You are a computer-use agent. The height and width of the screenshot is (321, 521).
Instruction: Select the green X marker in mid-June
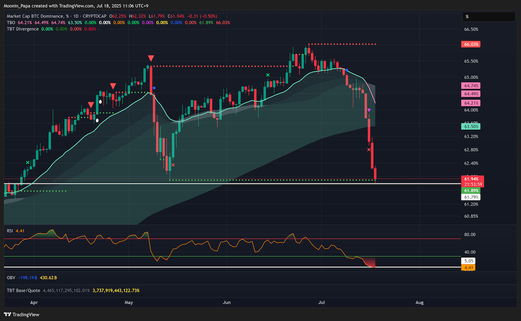268,75
